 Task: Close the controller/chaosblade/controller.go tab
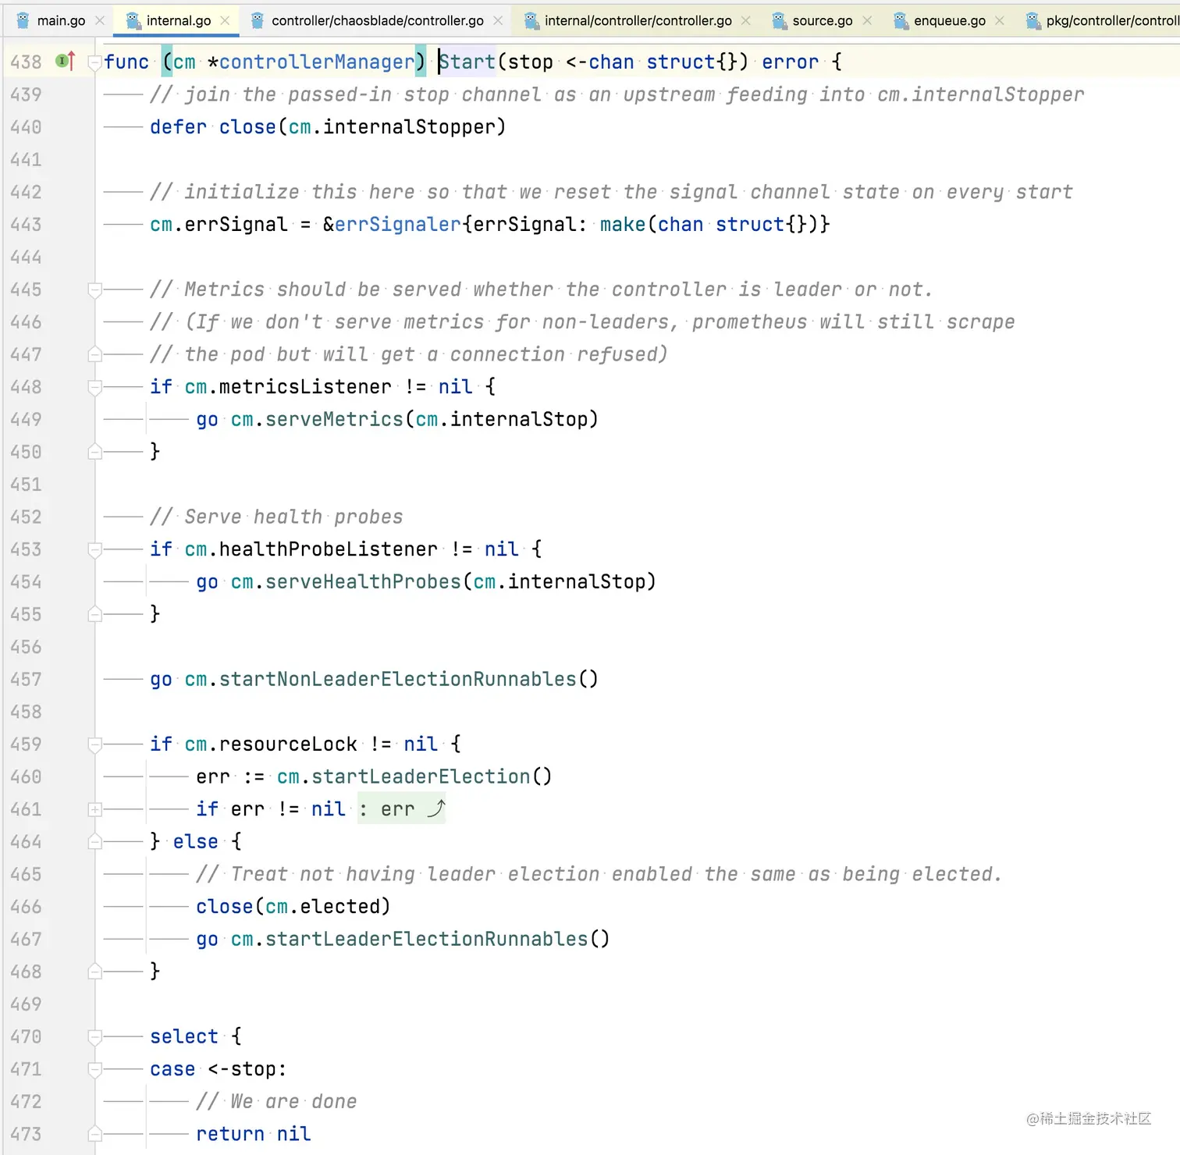point(498,20)
